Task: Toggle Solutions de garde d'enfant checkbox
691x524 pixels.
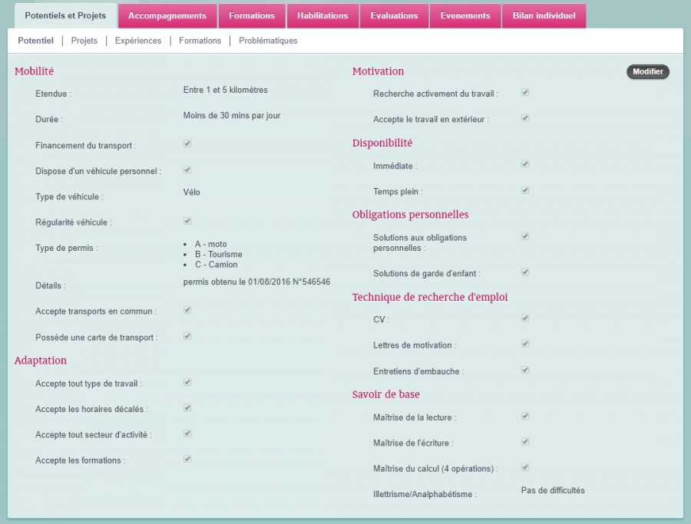Action: 525,272
